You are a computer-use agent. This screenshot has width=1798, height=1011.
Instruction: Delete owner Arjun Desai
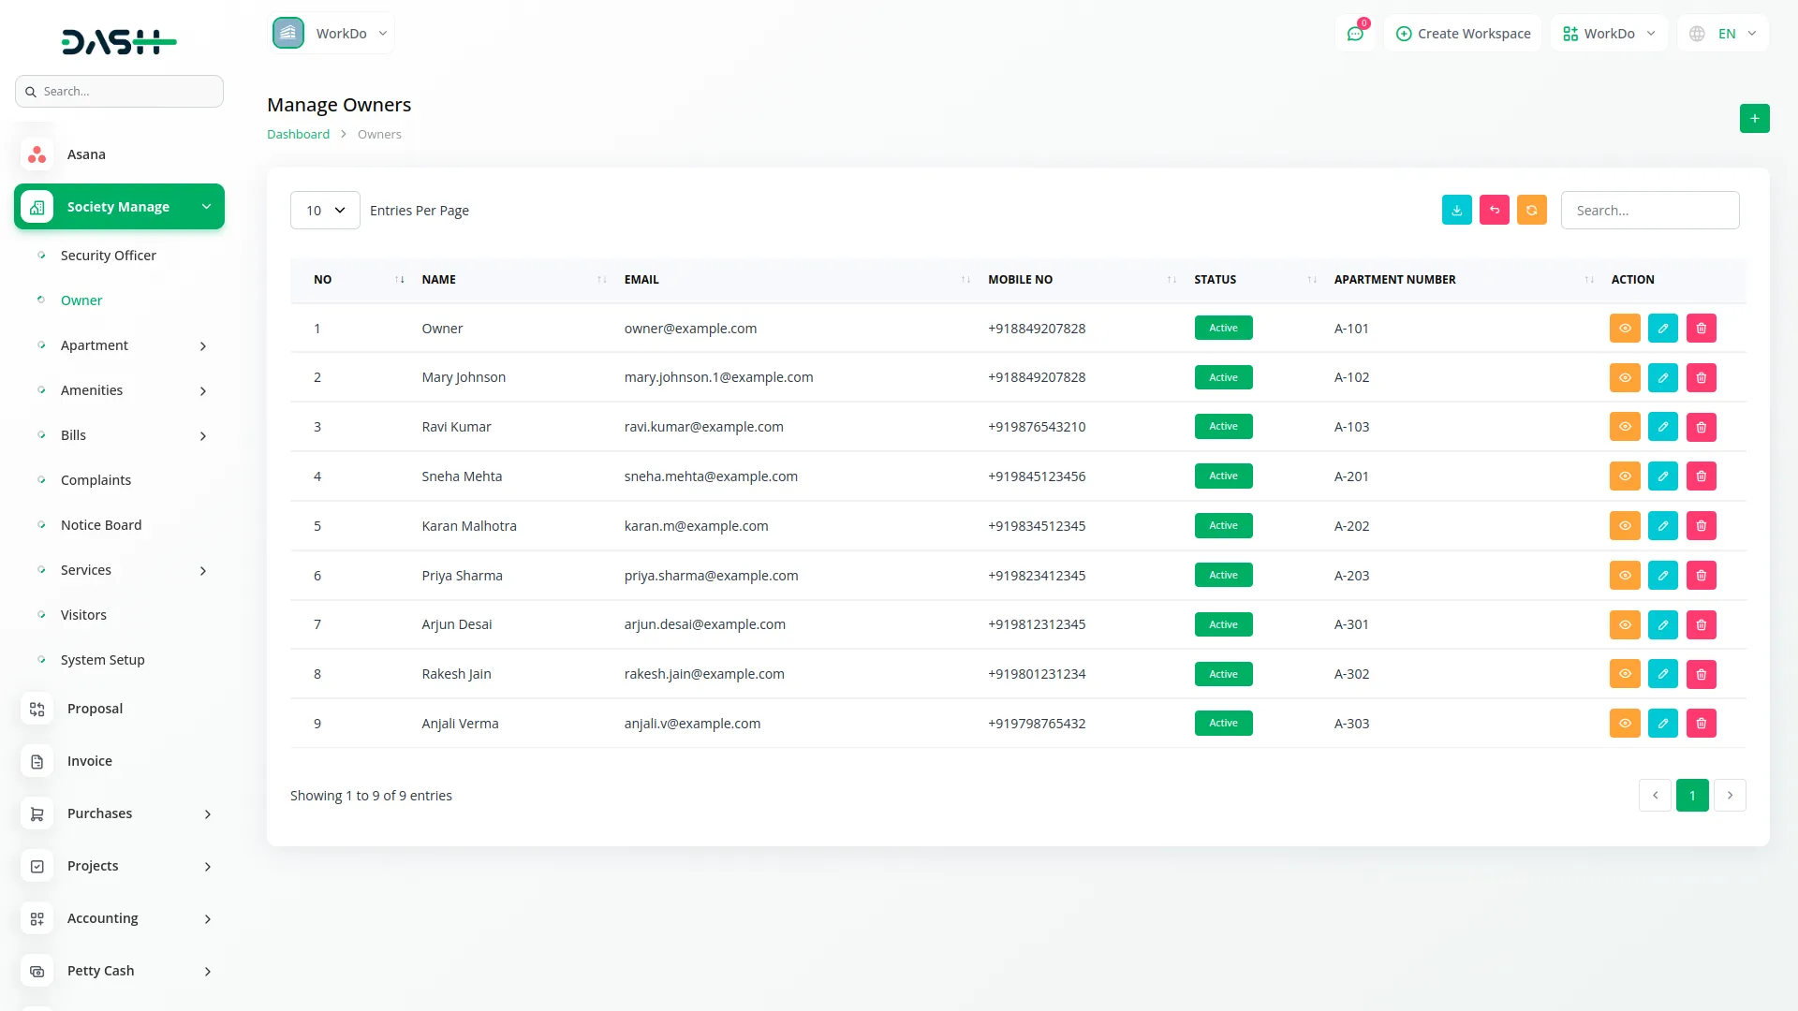tap(1701, 625)
